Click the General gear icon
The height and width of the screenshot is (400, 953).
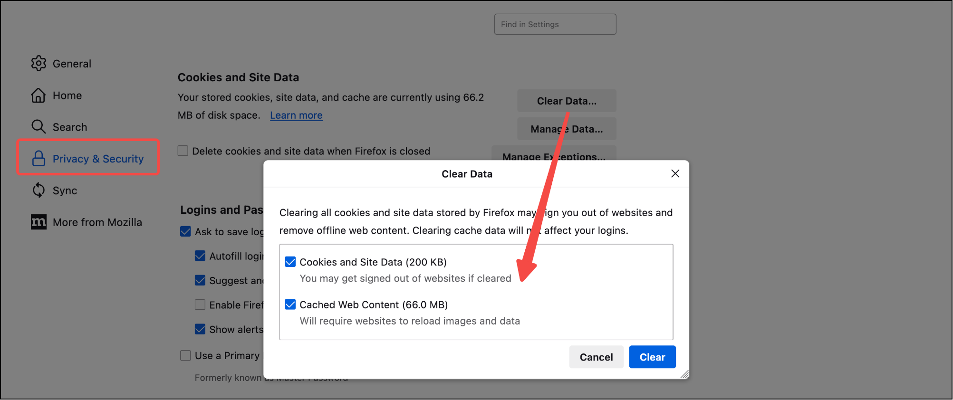[39, 63]
